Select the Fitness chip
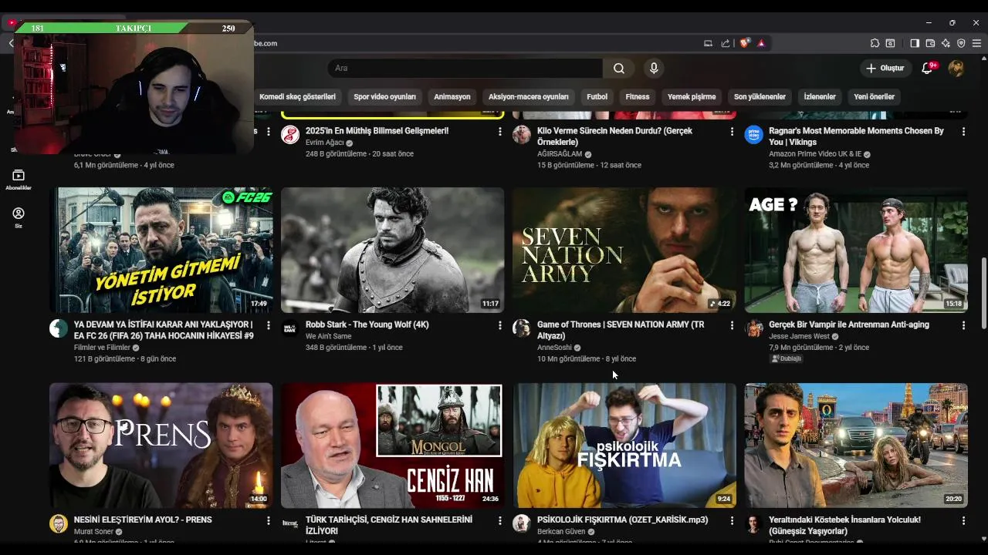The width and height of the screenshot is (988, 555). (x=638, y=97)
